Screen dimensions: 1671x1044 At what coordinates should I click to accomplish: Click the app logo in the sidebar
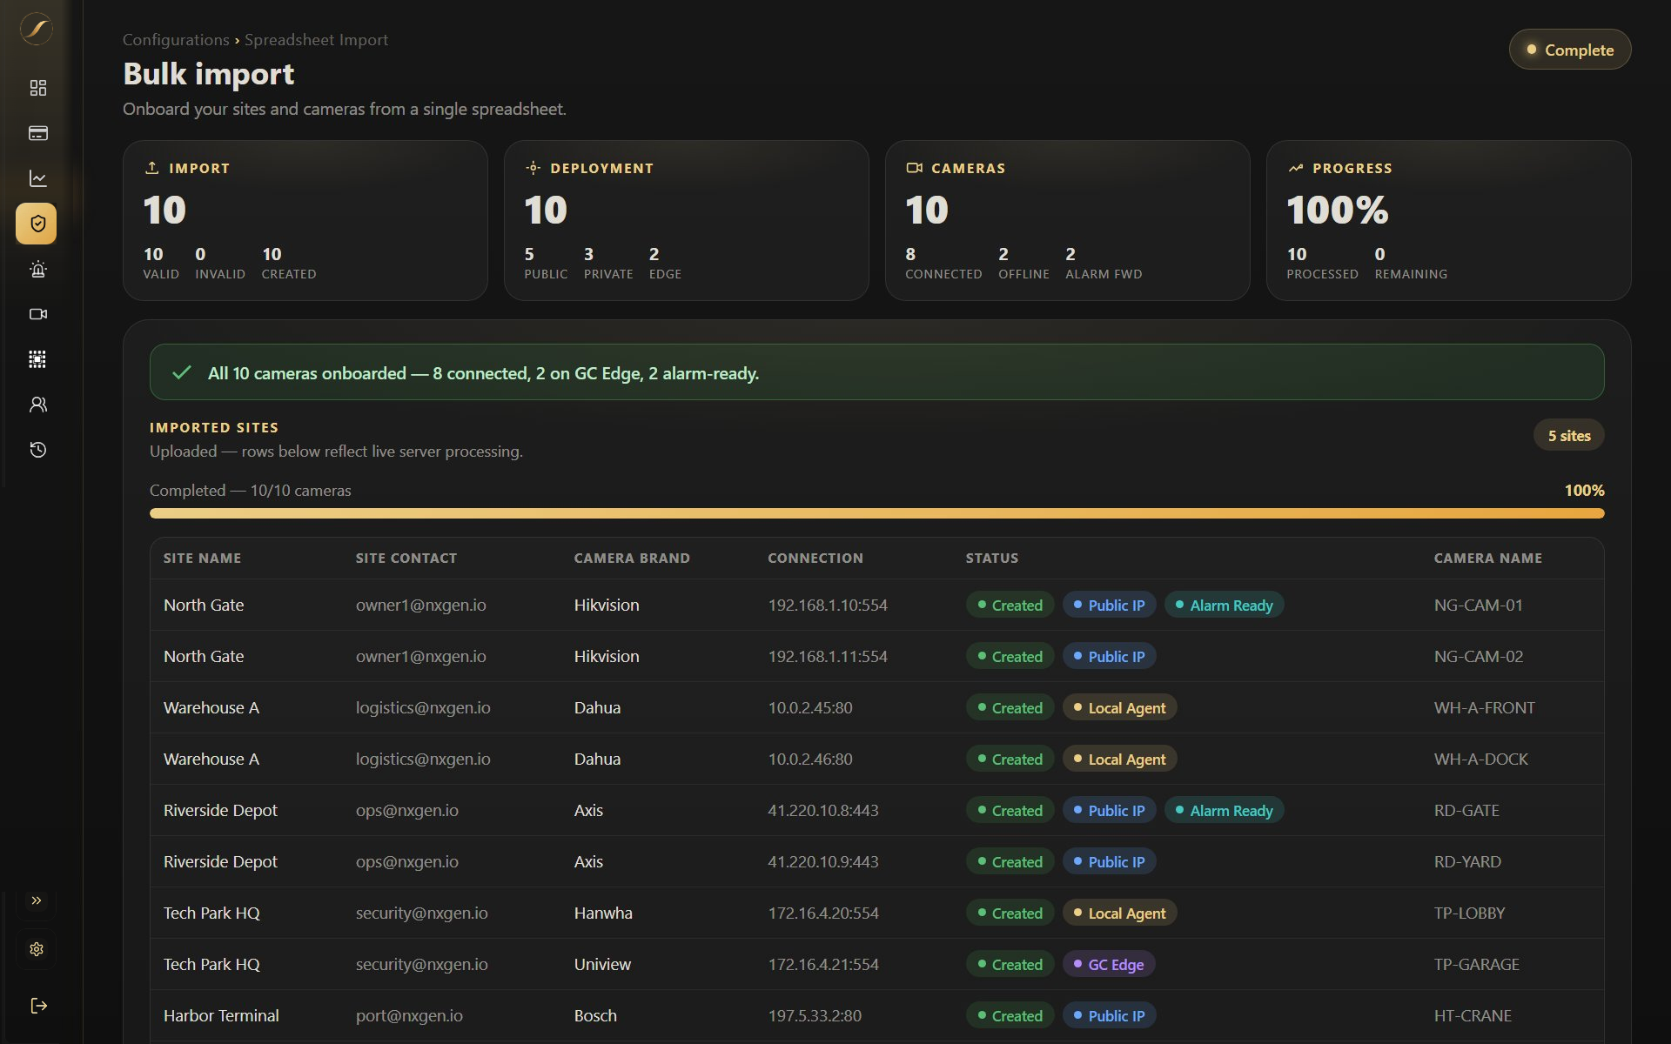pyautogui.click(x=37, y=30)
